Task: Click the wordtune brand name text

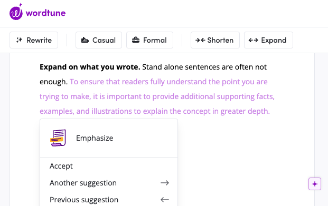Action: point(45,13)
